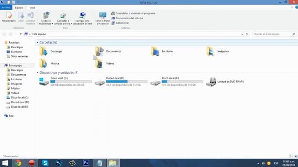
Task: Click the File Explorer taskbar icon
Action: click(113, 163)
